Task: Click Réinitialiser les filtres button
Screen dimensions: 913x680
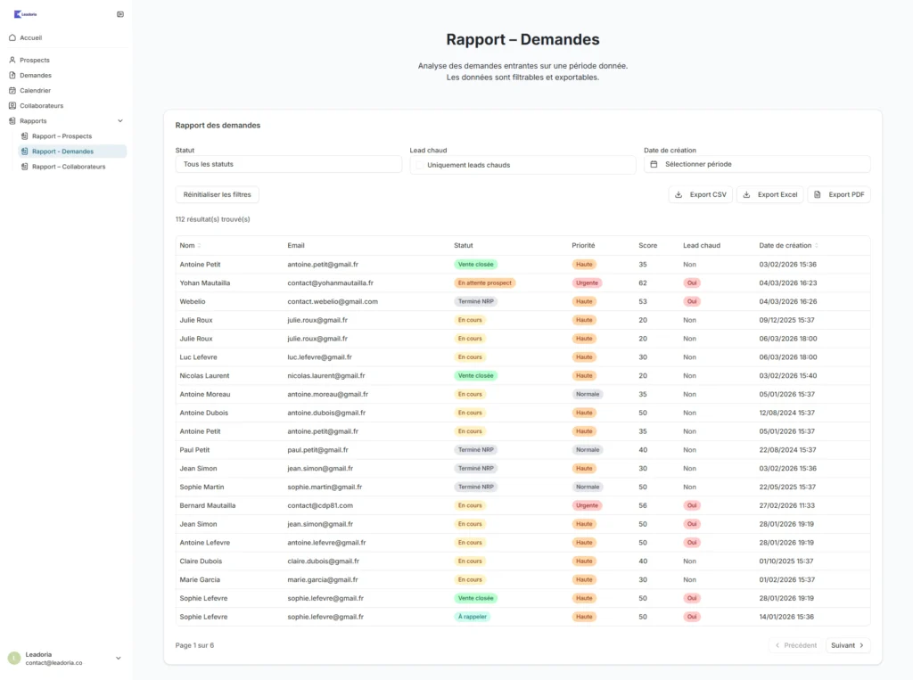Action: [x=217, y=194]
